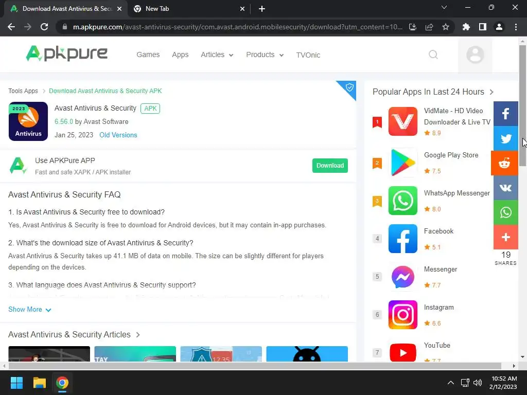Share page via Twitter button
Image resolution: width=527 pixels, height=395 pixels.
tap(505, 138)
